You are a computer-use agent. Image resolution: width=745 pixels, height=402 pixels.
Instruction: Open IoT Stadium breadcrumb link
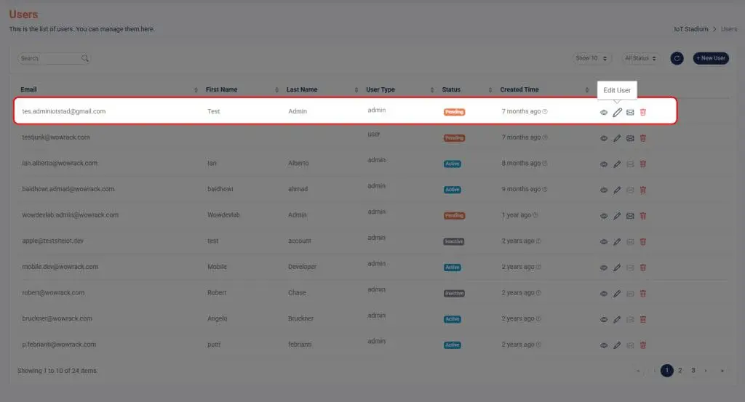(x=690, y=29)
